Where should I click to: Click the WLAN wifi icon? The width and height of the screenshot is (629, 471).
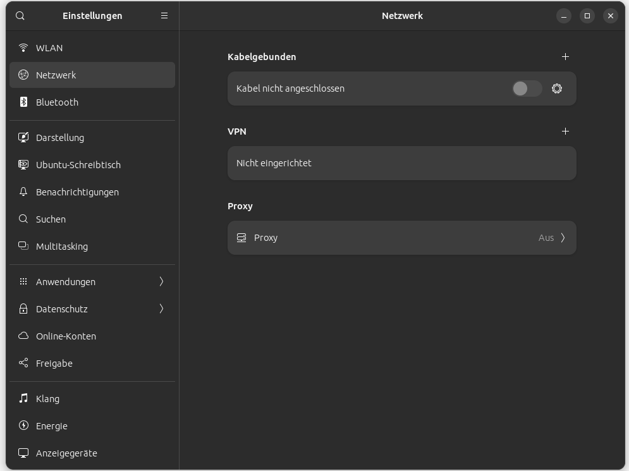tap(23, 48)
